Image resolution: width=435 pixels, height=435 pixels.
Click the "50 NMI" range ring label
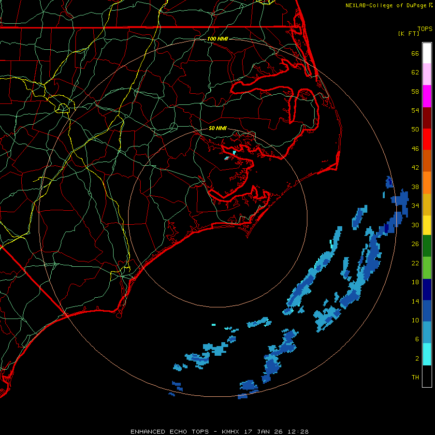coord(218,128)
